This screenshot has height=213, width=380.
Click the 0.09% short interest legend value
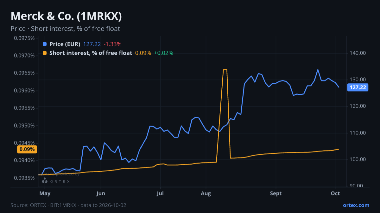click(143, 53)
